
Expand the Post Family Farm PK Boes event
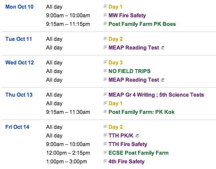[105, 24]
